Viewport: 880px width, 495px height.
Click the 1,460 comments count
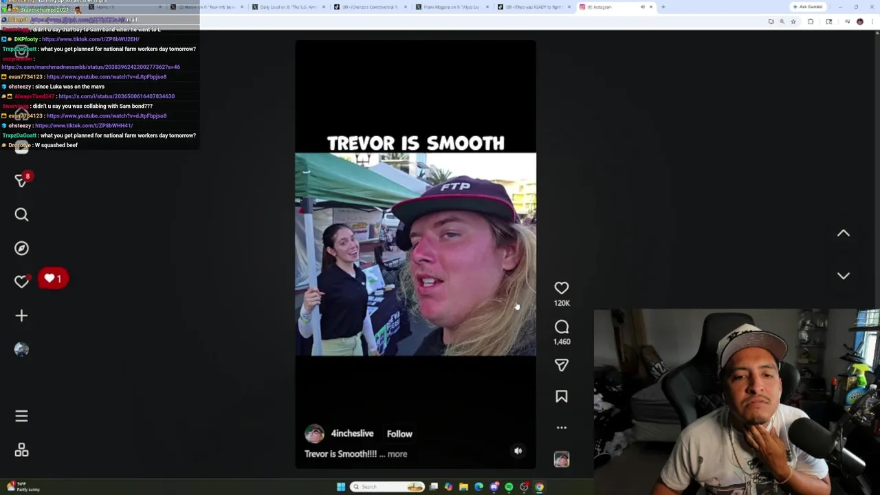(562, 342)
